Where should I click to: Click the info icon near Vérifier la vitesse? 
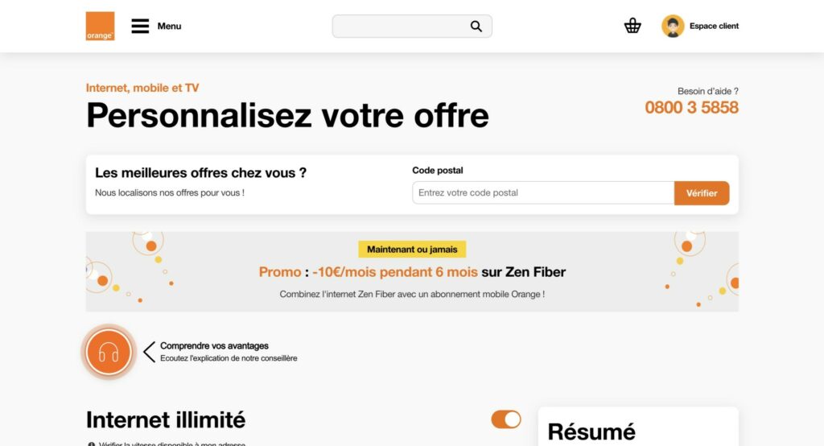click(x=91, y=444)
